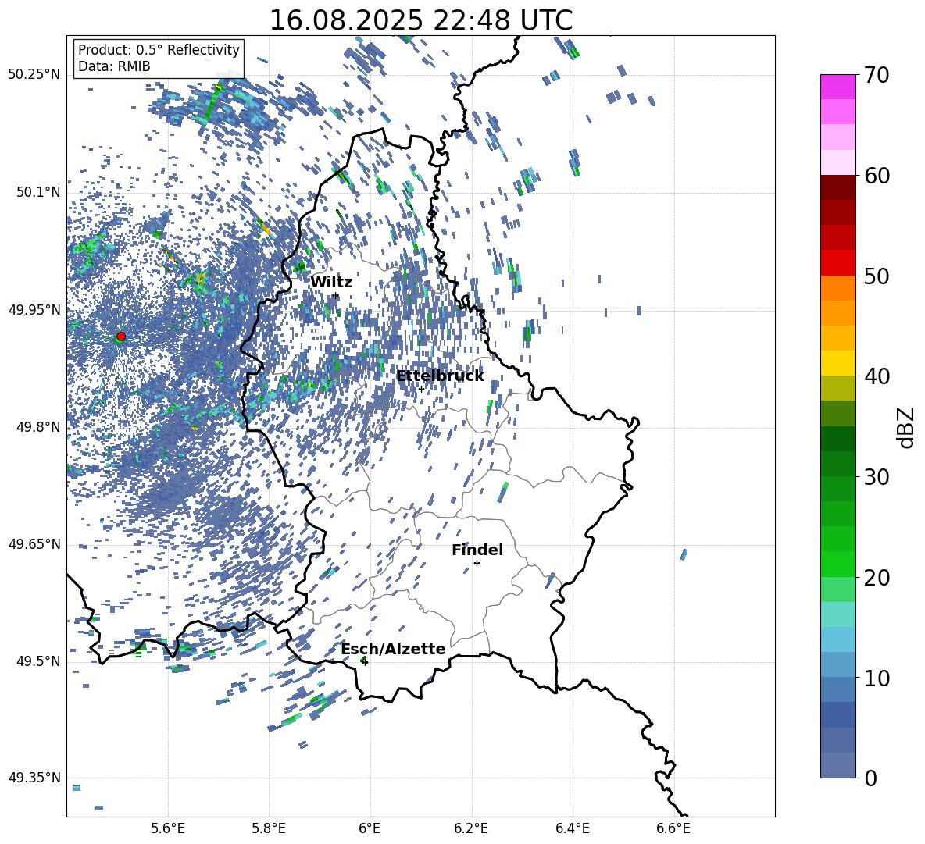Click the 49.35°N latitude label

(x=34, y=778)
